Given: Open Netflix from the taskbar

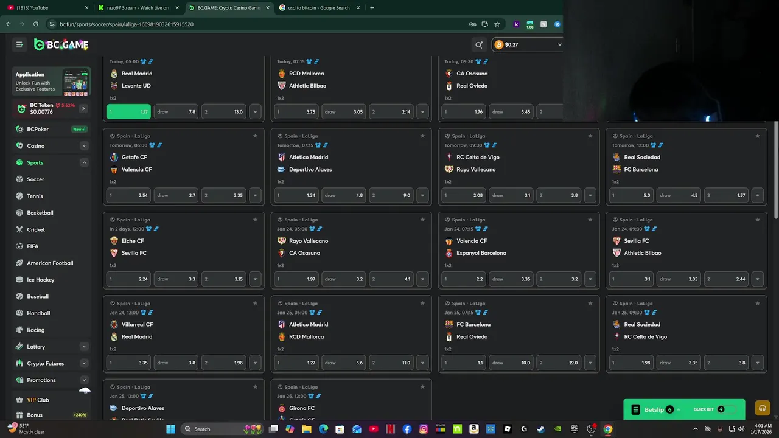Looking at the screenshot, I should [390, 429].
